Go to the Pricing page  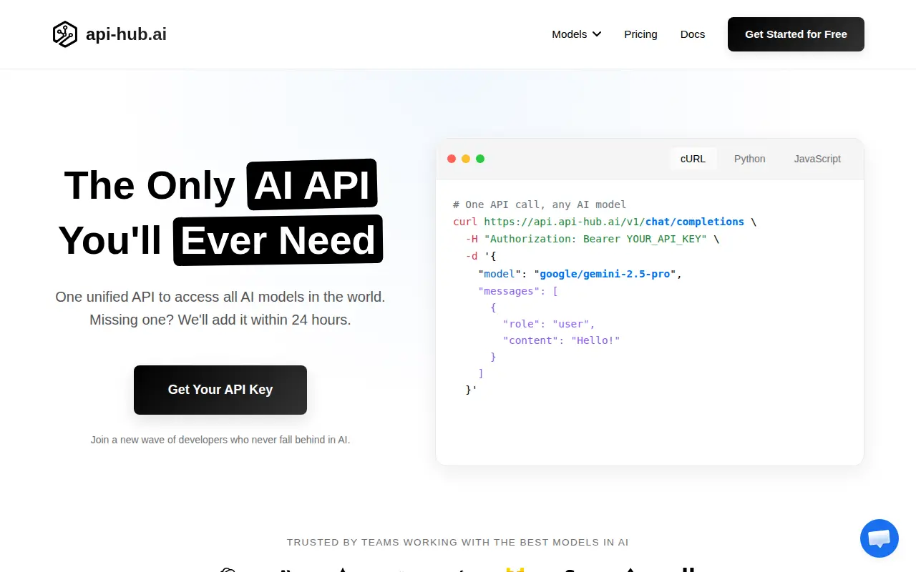pyautogui.click(x=640, y=34)
